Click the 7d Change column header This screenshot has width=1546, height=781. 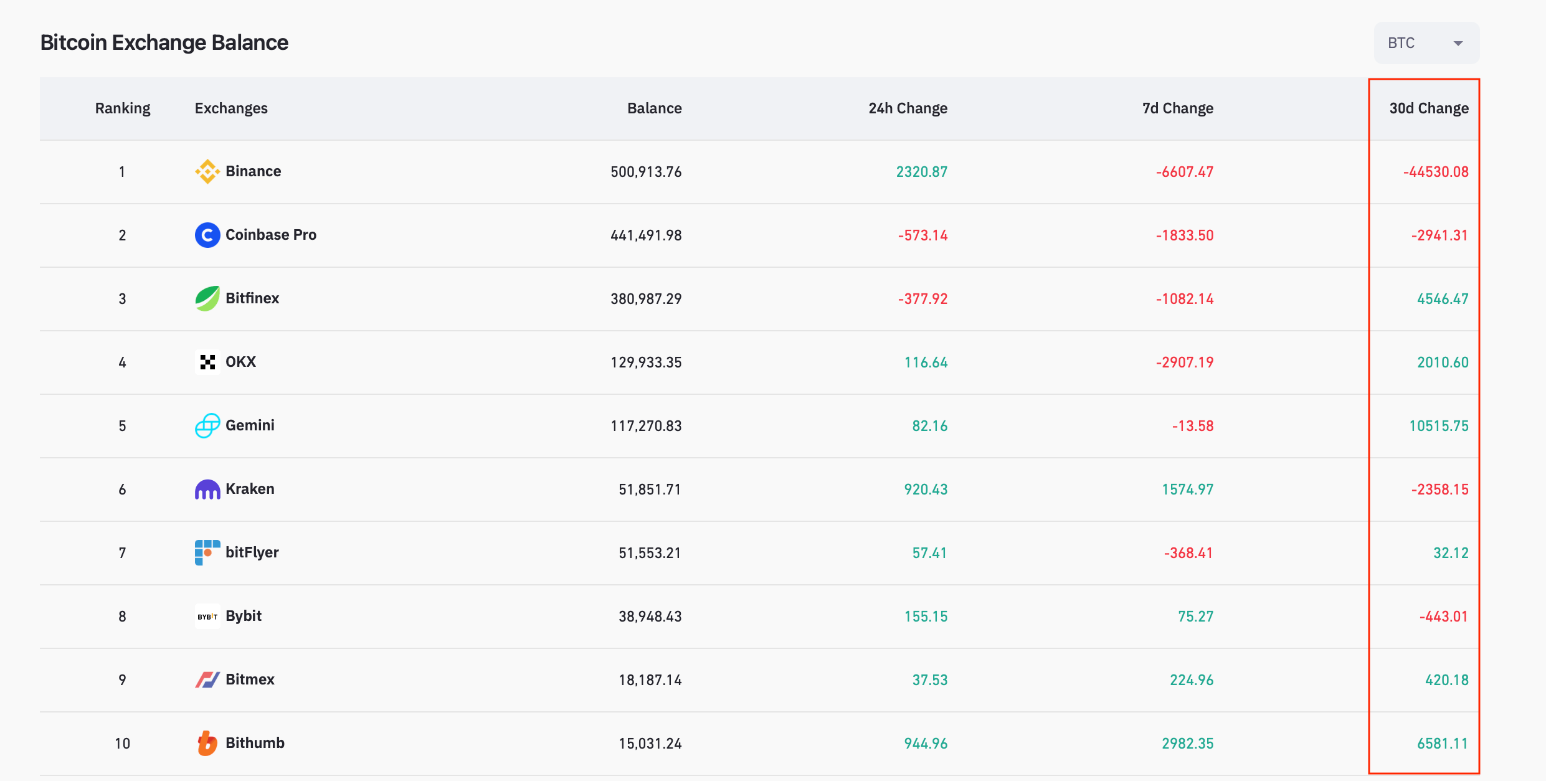tap(1177, 108)
